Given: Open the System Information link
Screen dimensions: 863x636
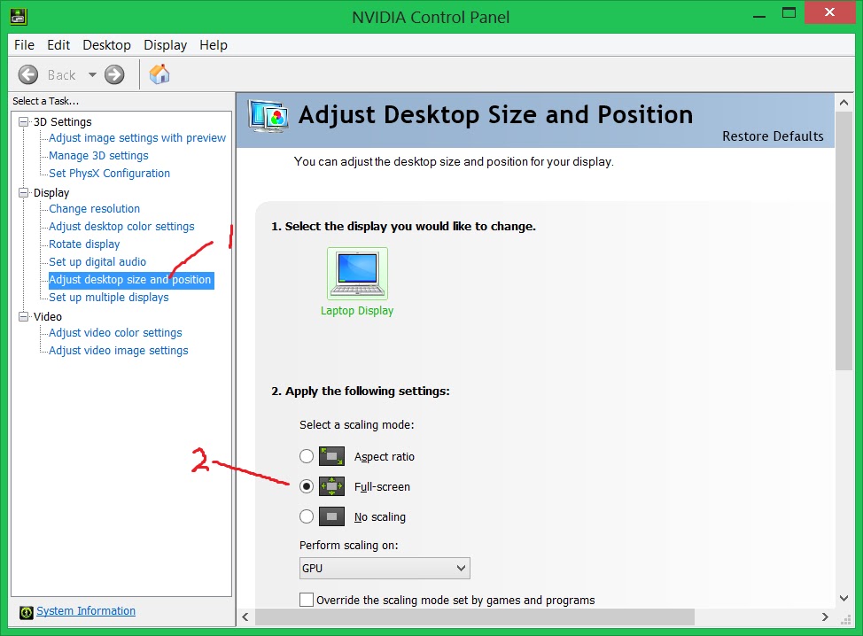Looking at the screenshot, I should [x=86, y=610].
